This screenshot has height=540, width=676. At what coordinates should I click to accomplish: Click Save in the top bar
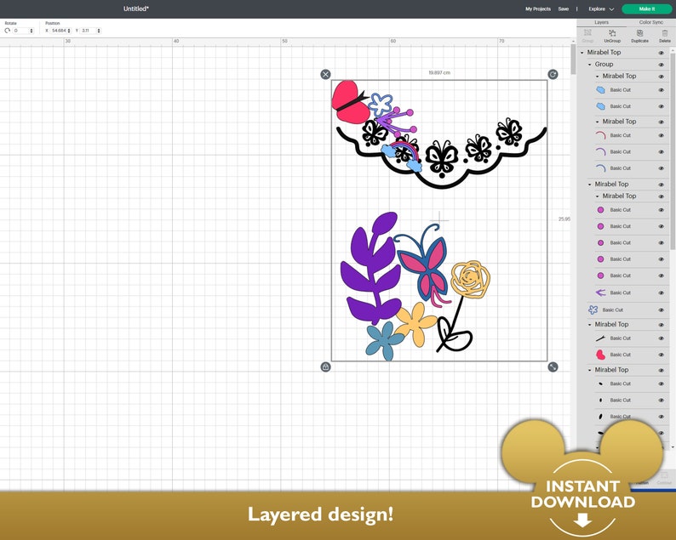click(x=563, y=9)
